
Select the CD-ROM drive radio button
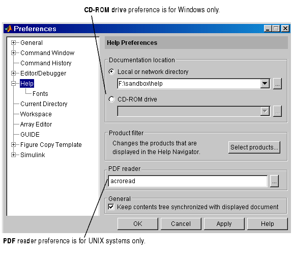[x=111, y=99]
